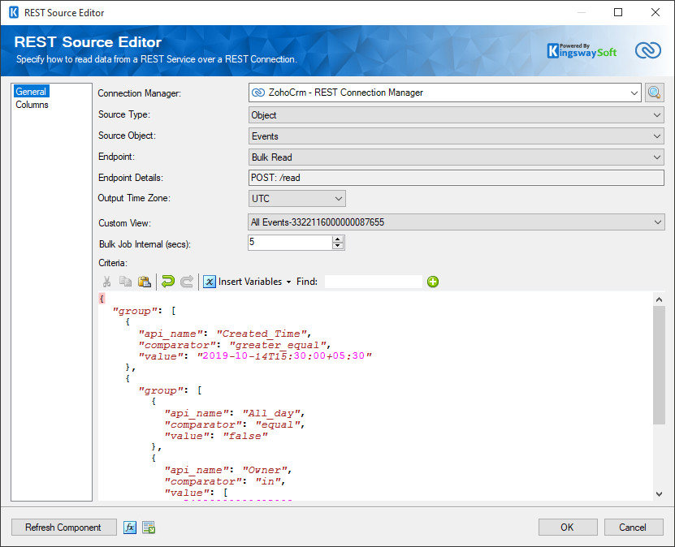Click the Paste icon in criteria toolbar
Screen dimensions: 675x547
(145, 282)
